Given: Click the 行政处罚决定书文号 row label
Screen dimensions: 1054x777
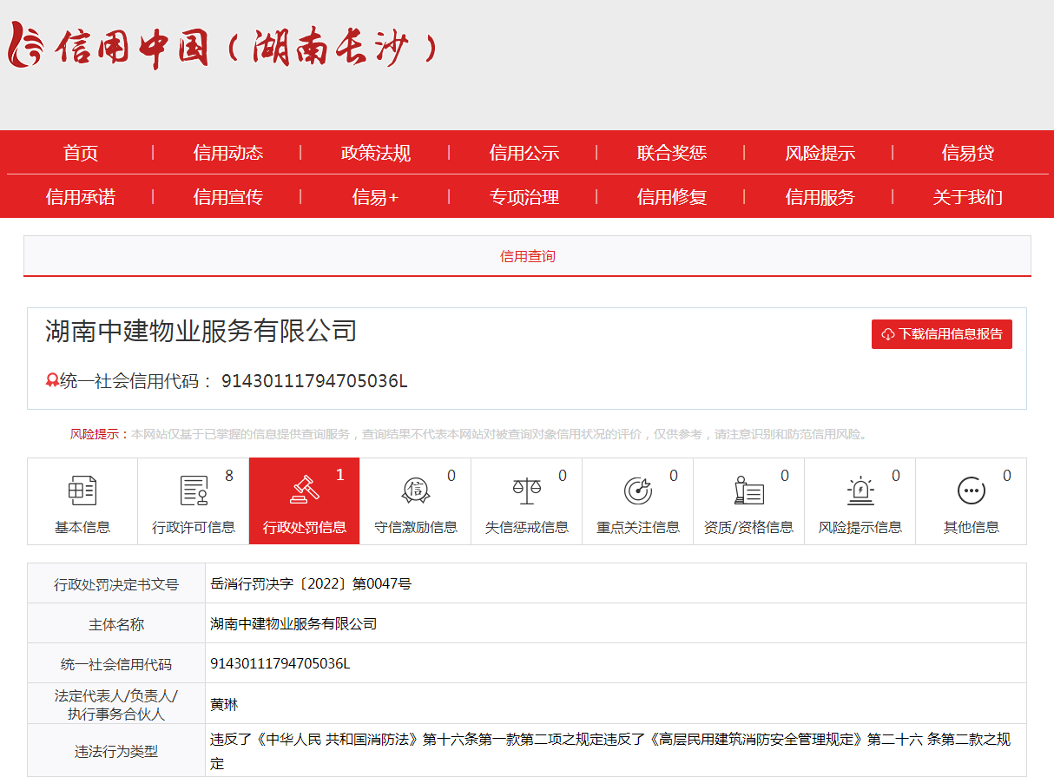Looking at the screenshot, I should [116, 584].
